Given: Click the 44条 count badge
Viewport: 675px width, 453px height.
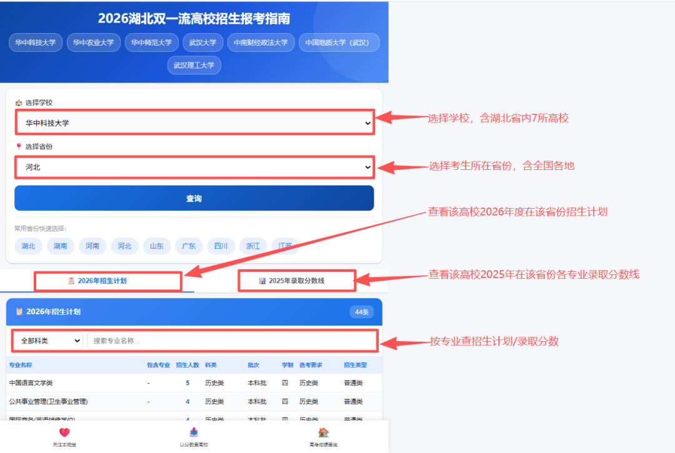Looking at the screenshot, I should pos(362,312).
